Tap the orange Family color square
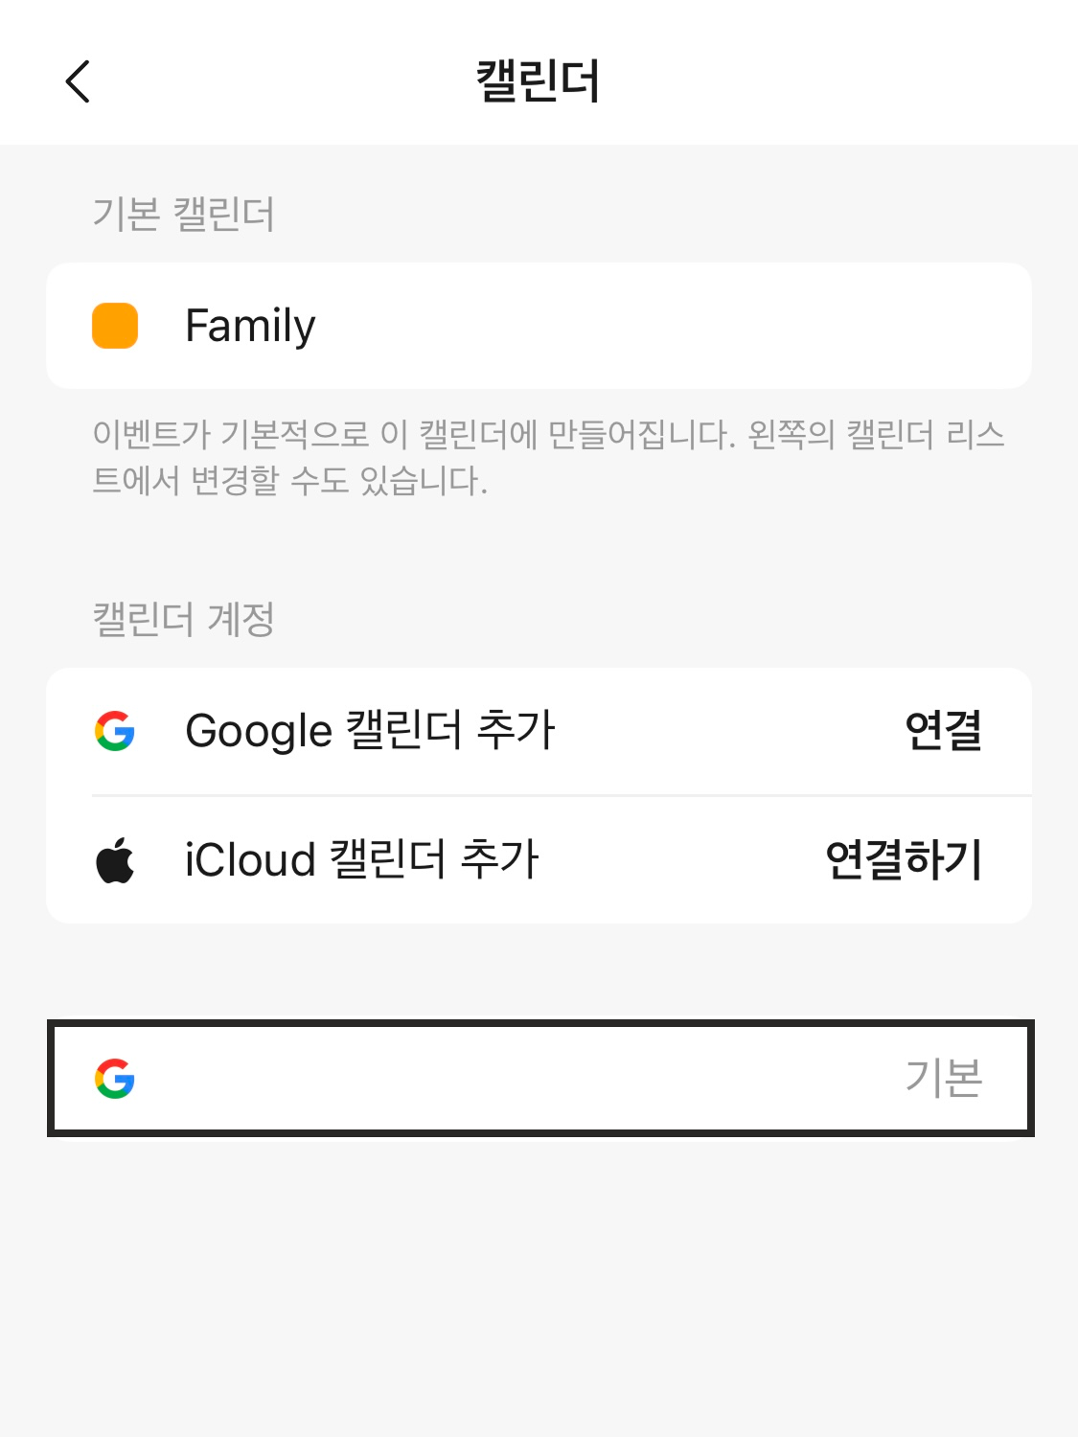1078x1437 pixels. (115, 326)
